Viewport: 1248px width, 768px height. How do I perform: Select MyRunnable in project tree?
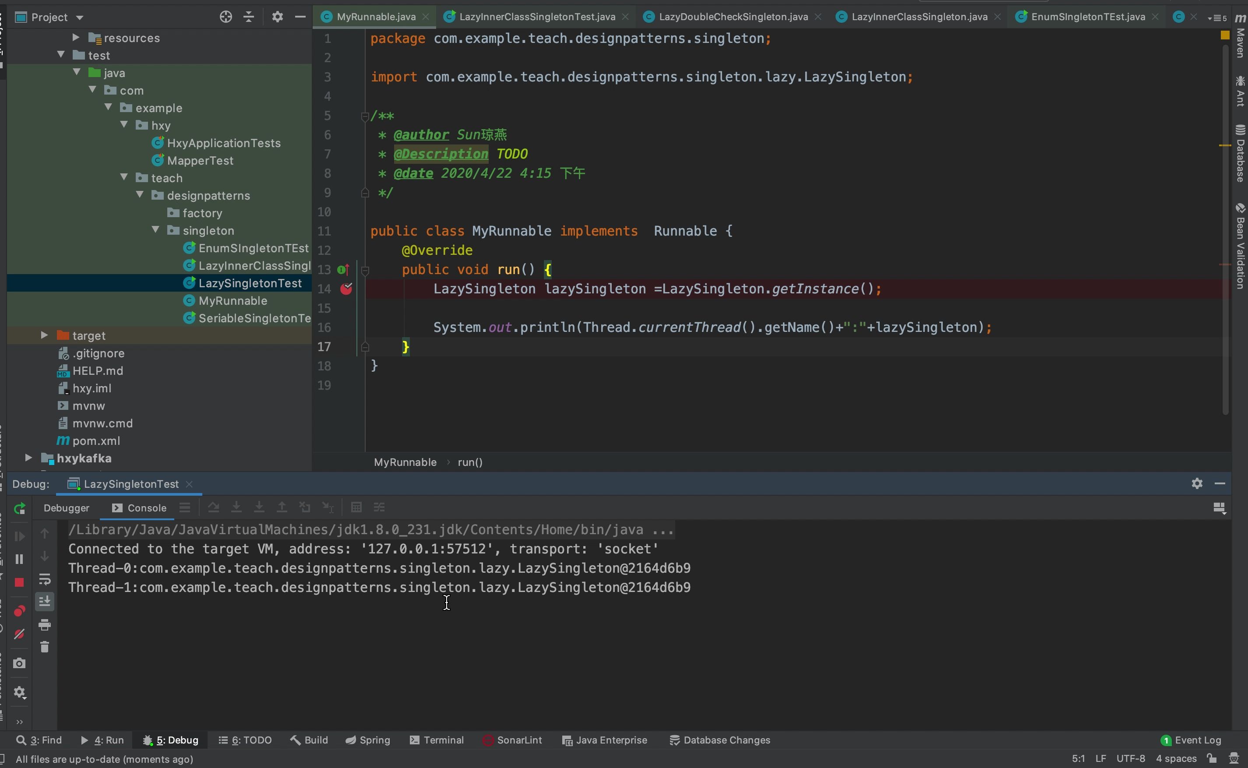[232, 301]
